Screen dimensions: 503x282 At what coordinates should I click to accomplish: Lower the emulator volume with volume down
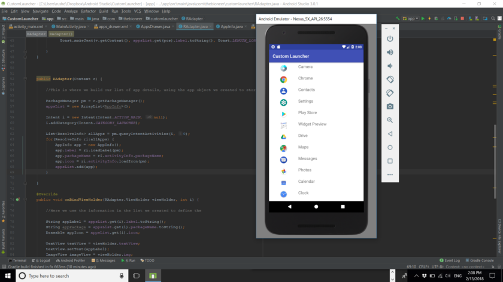[x=390, y=66]
